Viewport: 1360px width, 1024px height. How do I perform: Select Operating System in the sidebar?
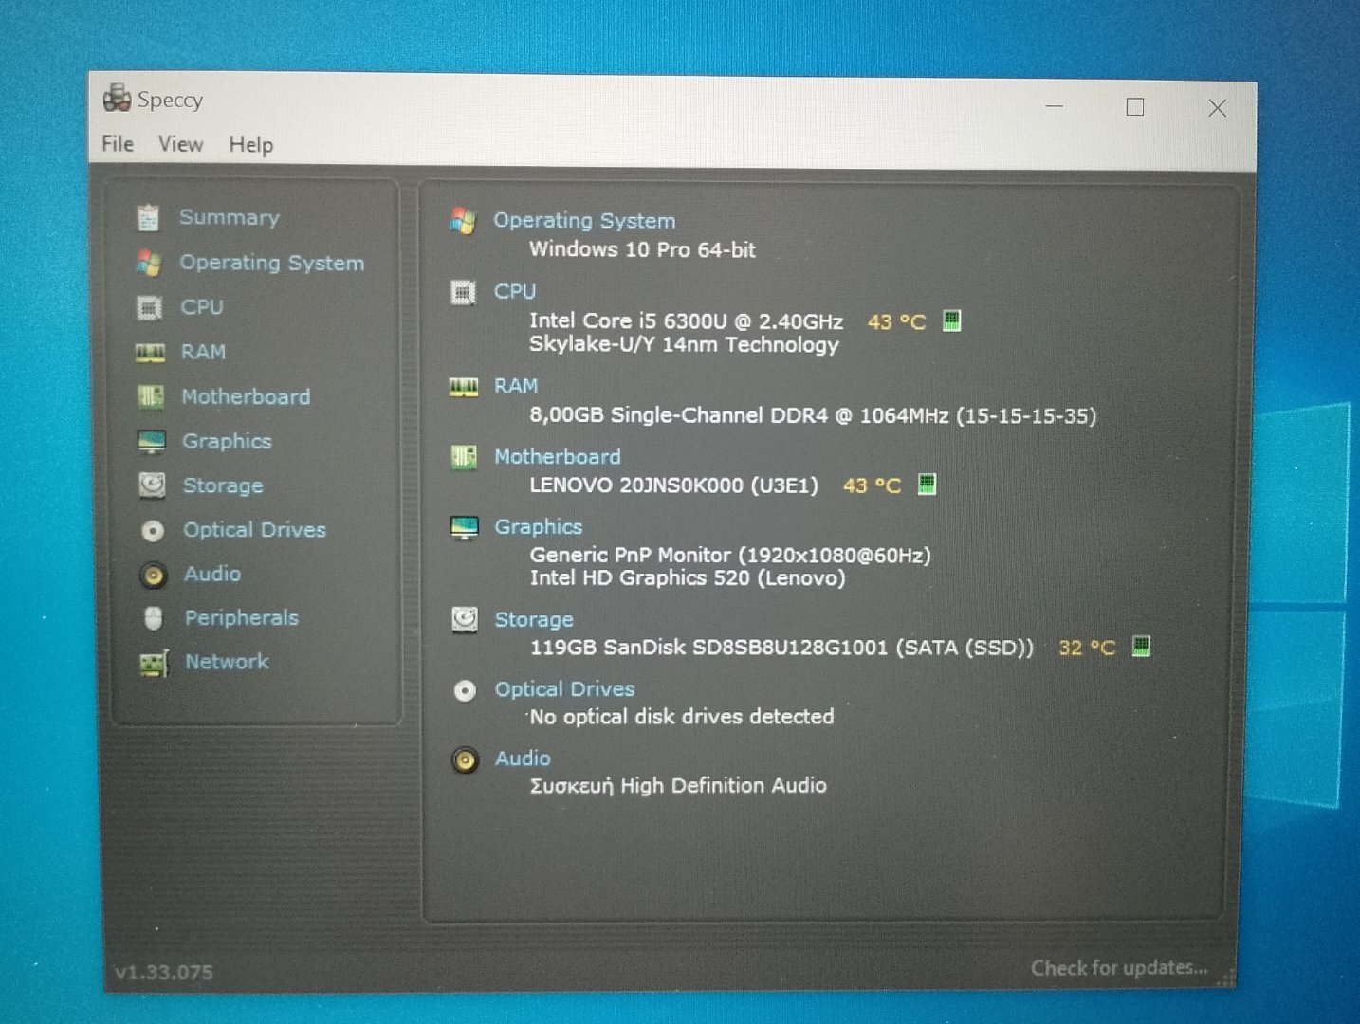(x=272, y=263)
